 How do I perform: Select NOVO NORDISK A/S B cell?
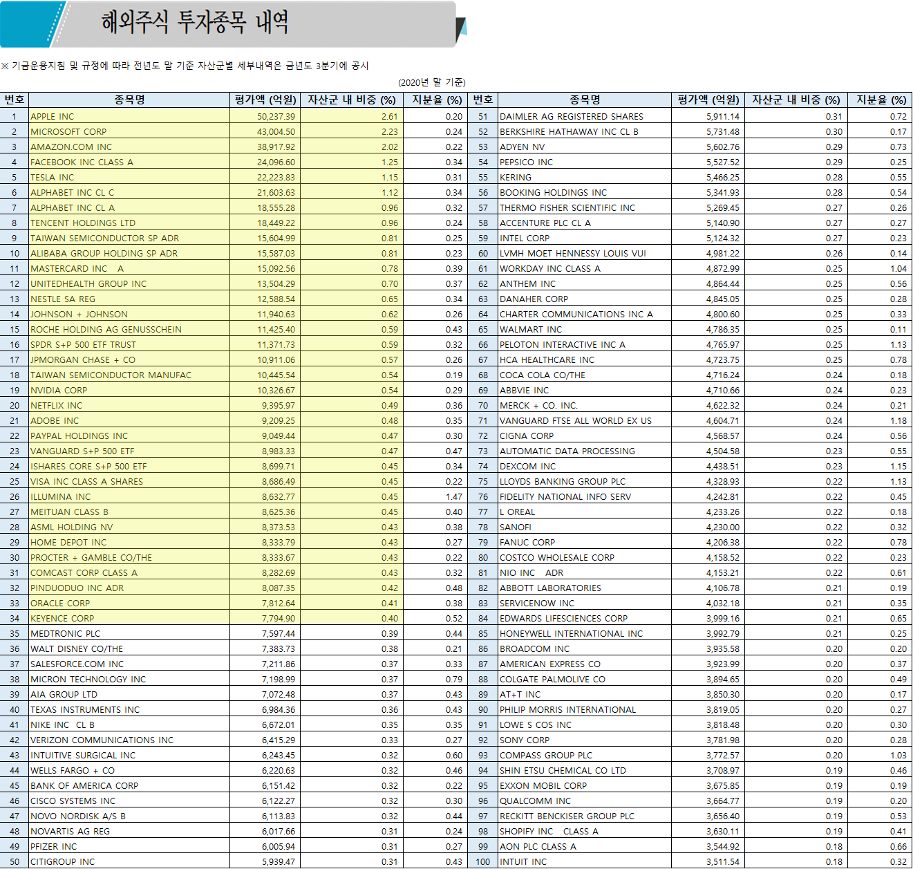tap(129, 816)
